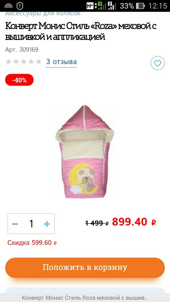Decrease quantity with minus button
This screenshot has width=170, height=302.
[15, 224]
